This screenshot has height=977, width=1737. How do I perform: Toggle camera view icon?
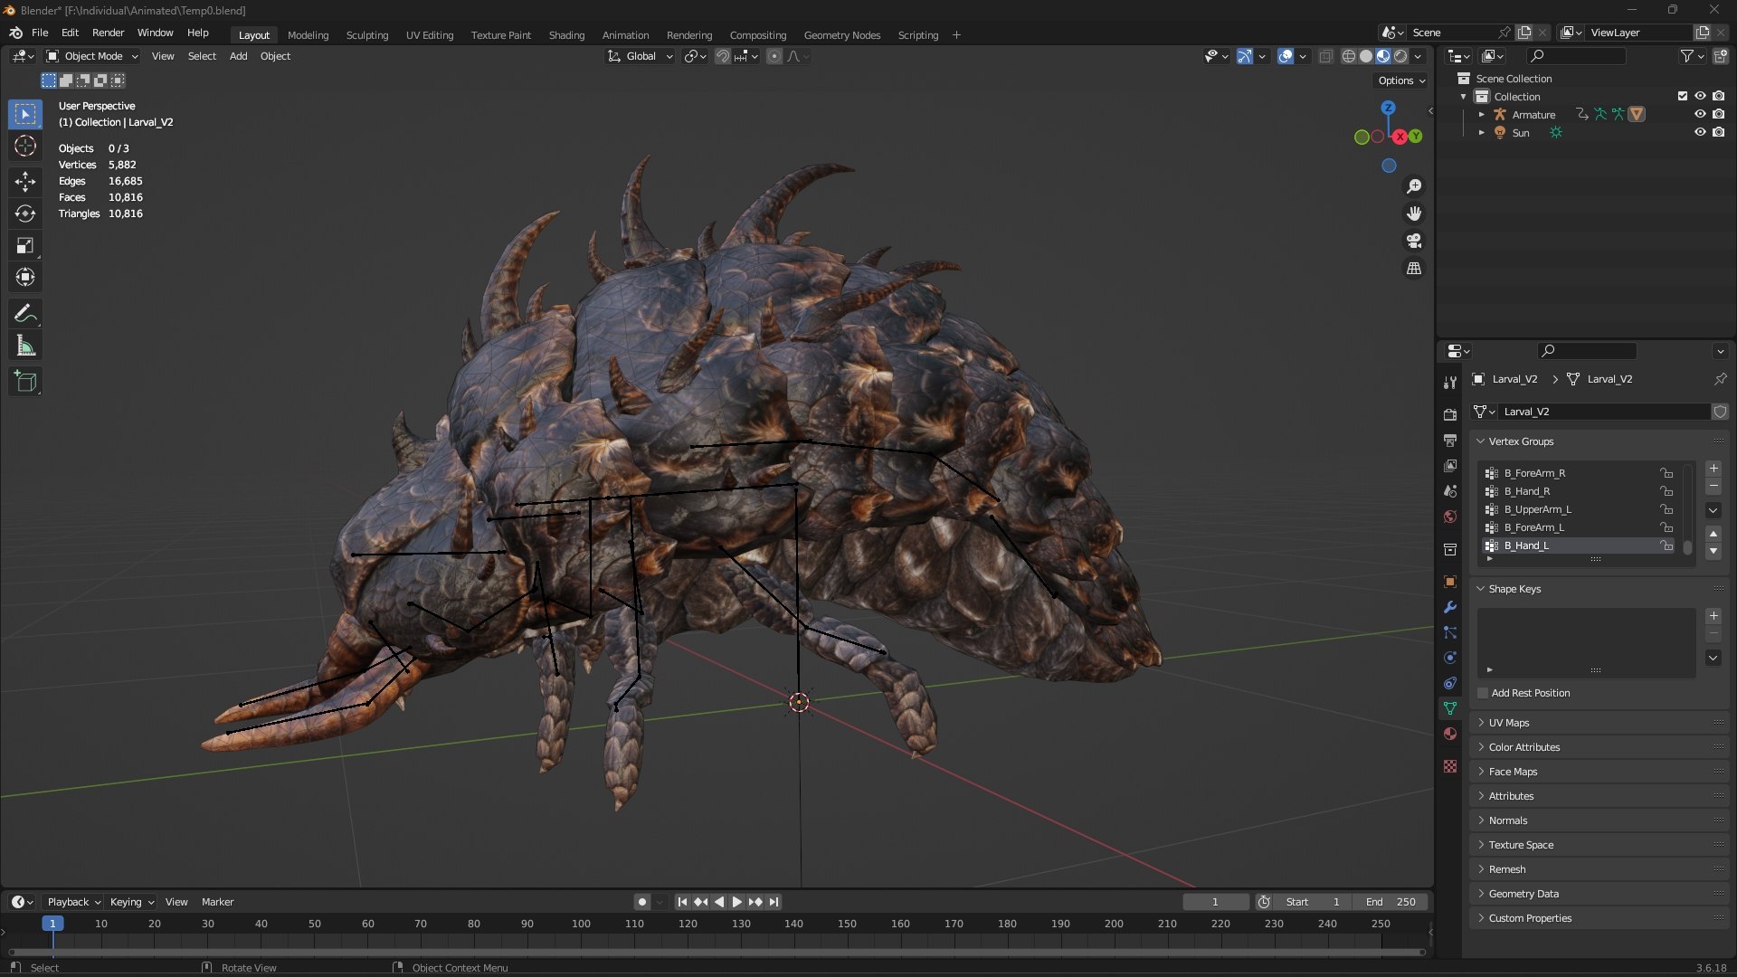pyautogui.click(x=1414, y=241)
